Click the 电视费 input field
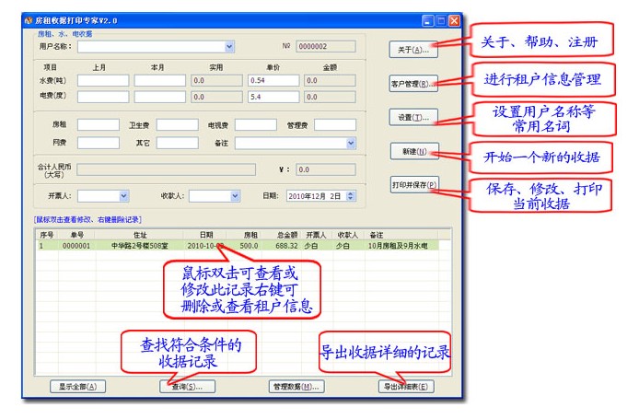The image size is (639, 419). (256, 124)
